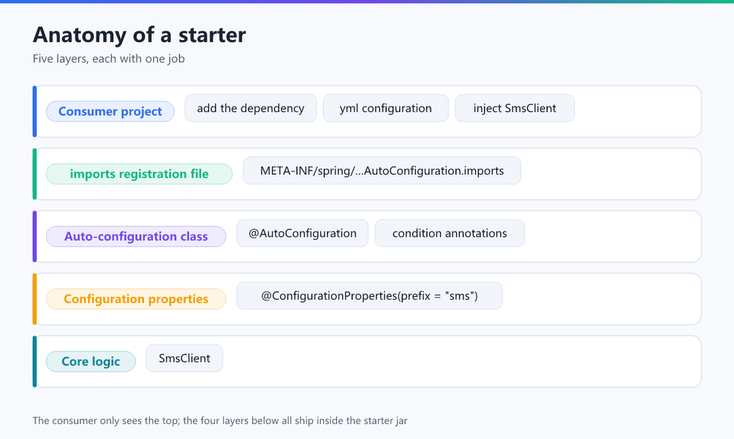Click the 'yml configuration' chip
The height and width of the screenshot is (439, 734).
(386, 108)
